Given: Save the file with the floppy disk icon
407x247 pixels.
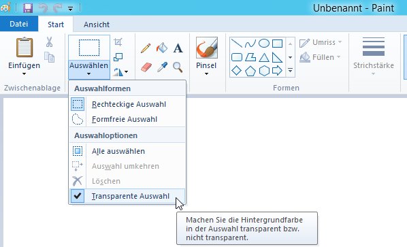Looking at the screenshot, I should coord(28,8).
